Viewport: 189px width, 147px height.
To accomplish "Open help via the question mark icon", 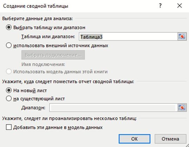I will pyautogui.click(x=160, y=6).
